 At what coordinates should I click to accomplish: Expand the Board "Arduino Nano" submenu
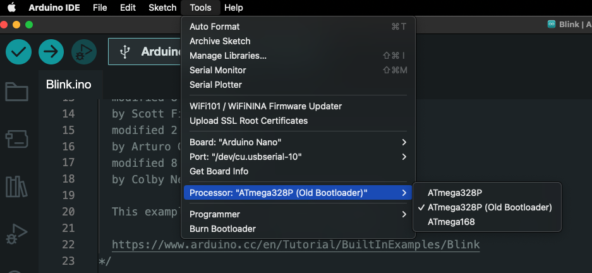click(x=298, y=142)
